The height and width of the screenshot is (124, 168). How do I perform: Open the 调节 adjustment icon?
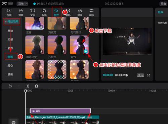[91, 11]
